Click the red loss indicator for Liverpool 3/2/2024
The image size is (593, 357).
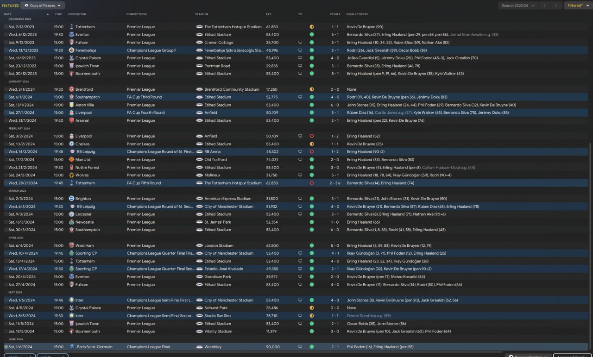pyautogui.click(x=312, y=136)
